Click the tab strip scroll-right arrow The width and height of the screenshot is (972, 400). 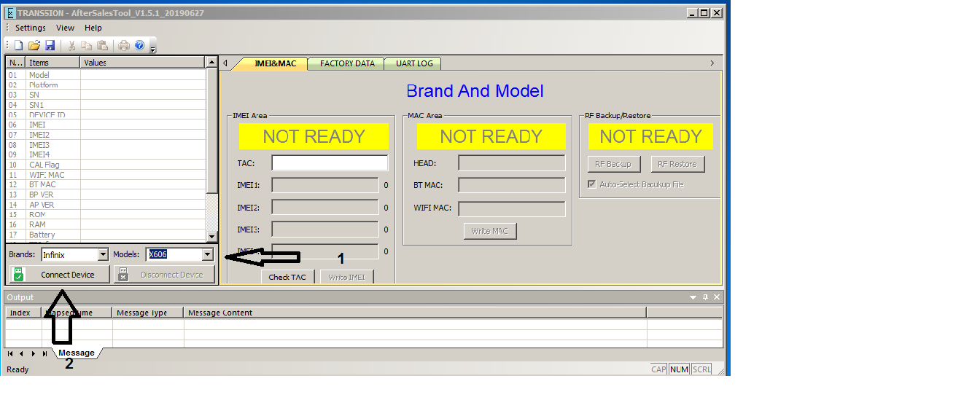click(x=712, y=63)
